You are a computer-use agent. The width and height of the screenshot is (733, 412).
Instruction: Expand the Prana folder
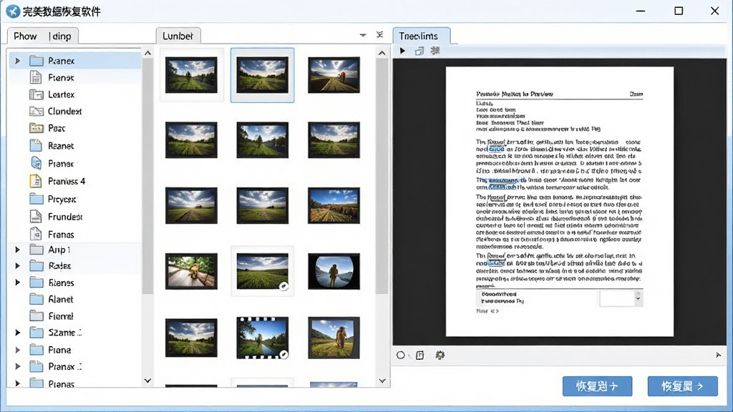pyautogui.click(x=17, y=350)
